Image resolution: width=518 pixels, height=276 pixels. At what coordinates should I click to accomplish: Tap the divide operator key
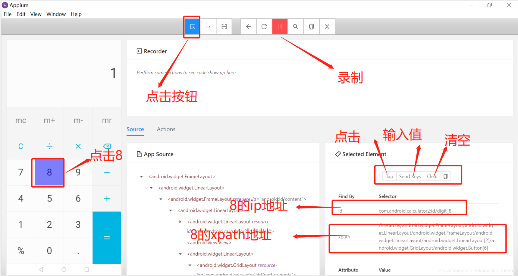click(x=49, y=146)
